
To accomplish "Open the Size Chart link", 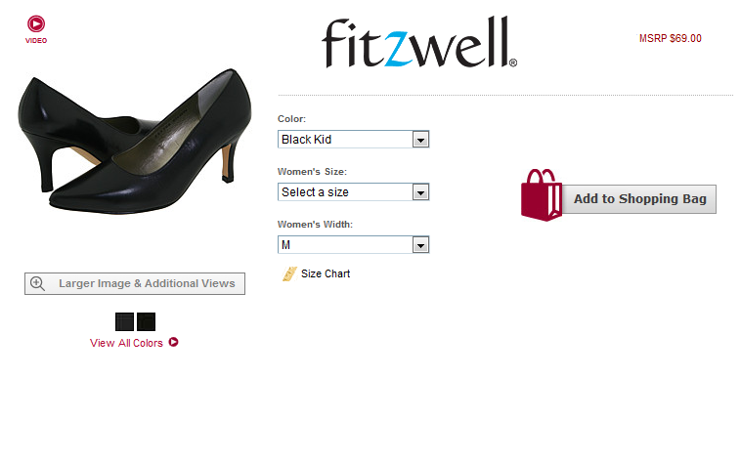I will click(x=326, y=273).
